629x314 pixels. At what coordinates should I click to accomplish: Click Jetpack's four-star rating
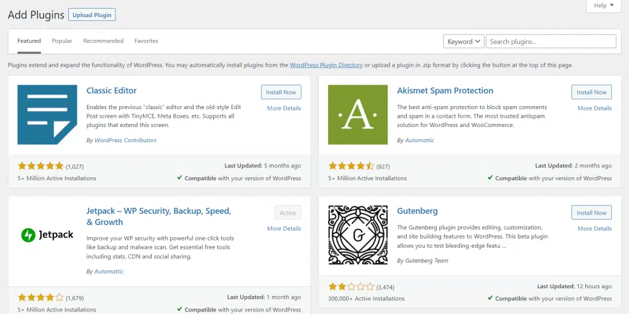[41, 297]
